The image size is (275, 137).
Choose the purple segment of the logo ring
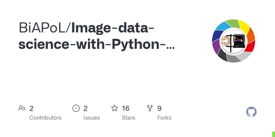216,47
